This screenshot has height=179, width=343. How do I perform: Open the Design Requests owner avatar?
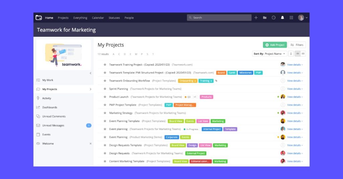(283, 153)
